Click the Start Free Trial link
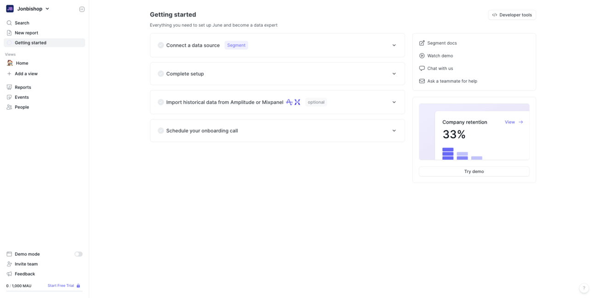The height and width of the screenshot is (298, 594). click(x=61, y=286)
